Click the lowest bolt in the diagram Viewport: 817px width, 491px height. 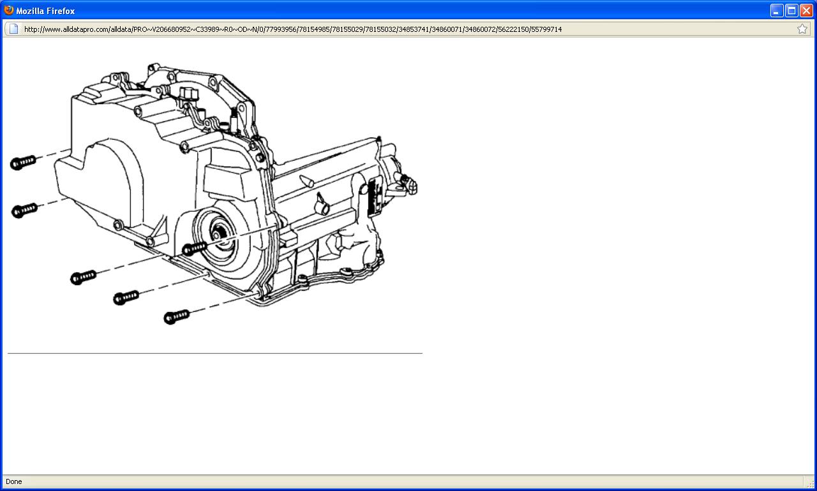click(177, 316)
